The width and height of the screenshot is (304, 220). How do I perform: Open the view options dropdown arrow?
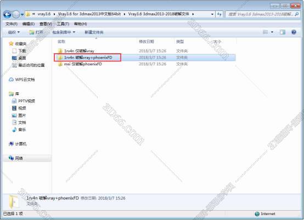coord(272,32)
